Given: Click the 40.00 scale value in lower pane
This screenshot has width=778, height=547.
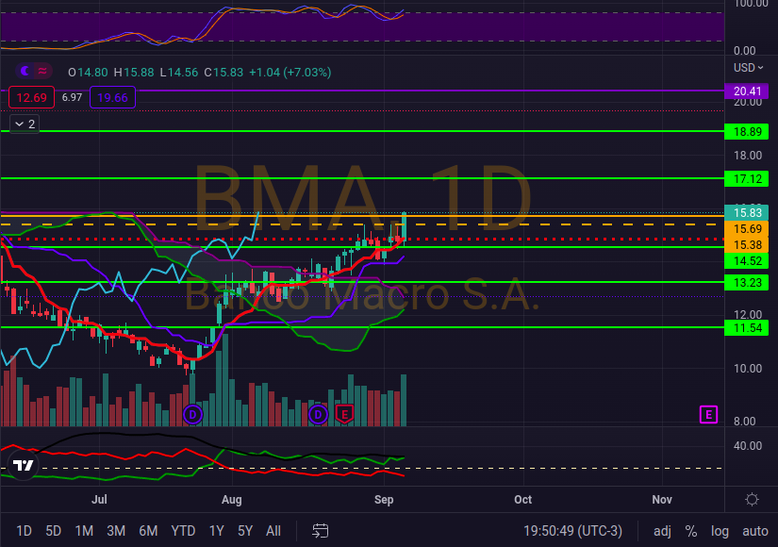Looking at the screenshot, I should click(748, 446).
